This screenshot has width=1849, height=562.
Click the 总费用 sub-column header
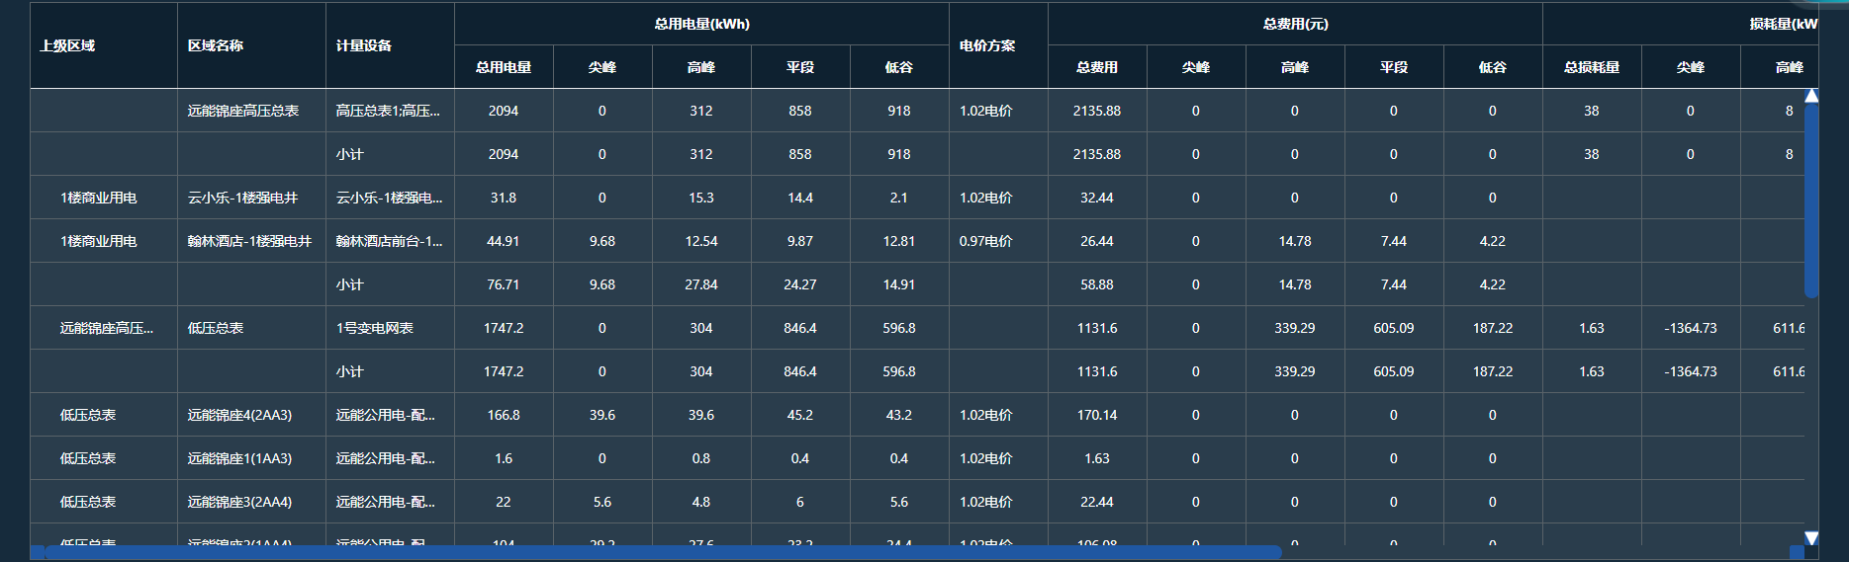[1097, 67]
